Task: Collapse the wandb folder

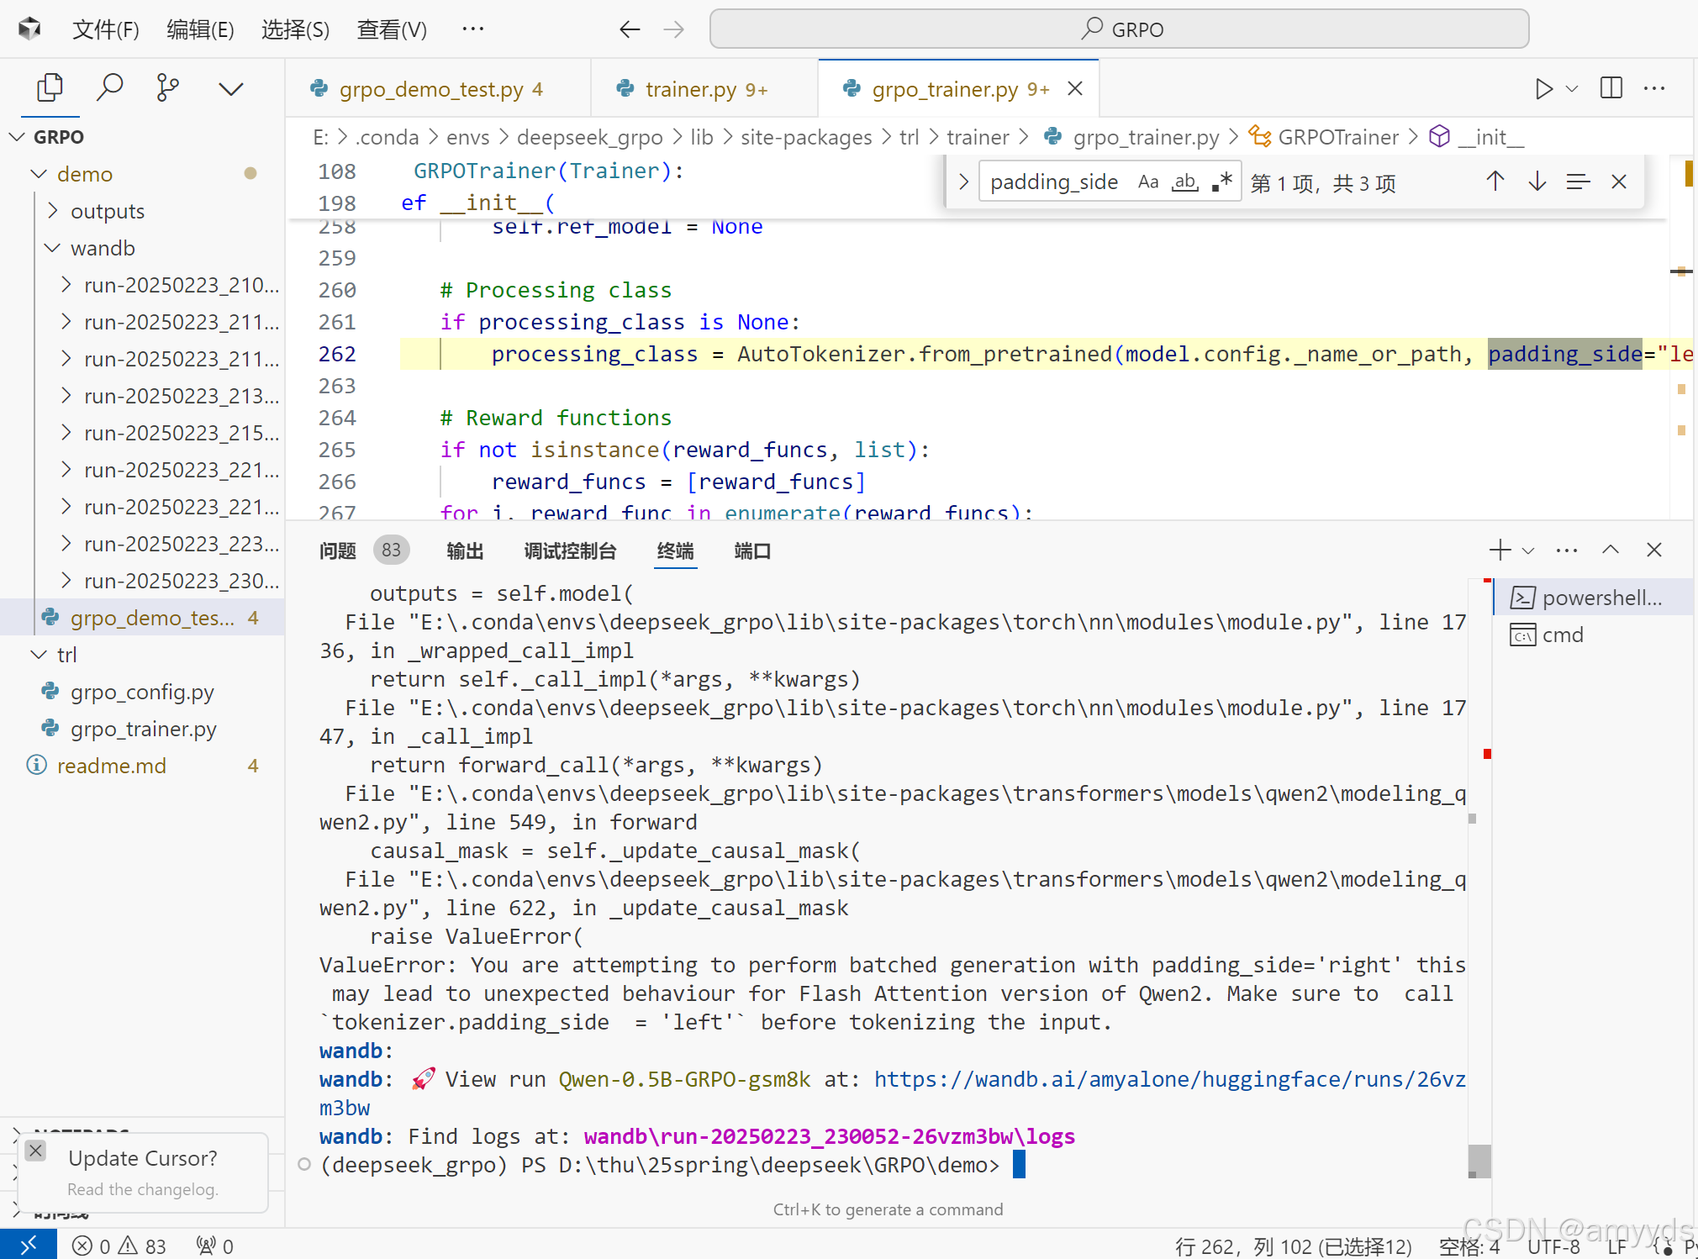Action: point(103,248)
